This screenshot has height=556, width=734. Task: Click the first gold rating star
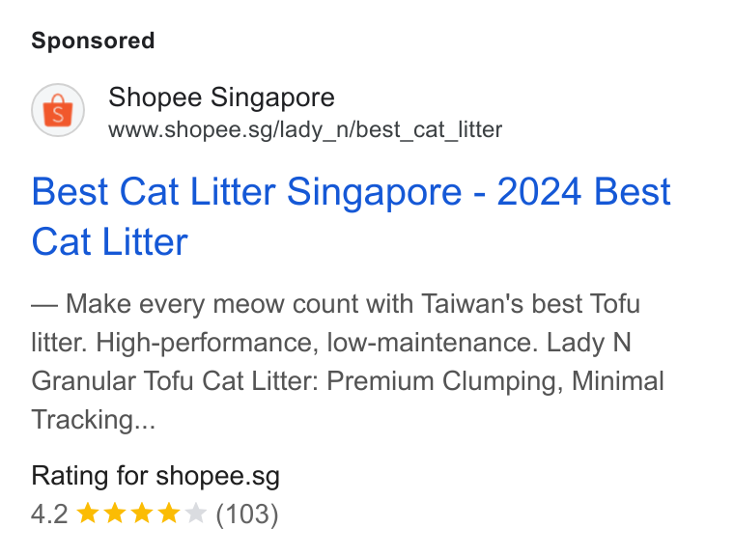(x=88, y=513)
